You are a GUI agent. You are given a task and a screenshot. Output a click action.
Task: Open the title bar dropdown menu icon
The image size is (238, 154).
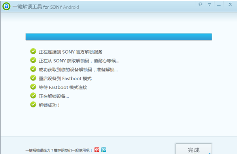(x=210, y=4)
